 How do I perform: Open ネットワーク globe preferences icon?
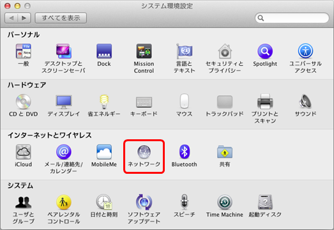click(144, 152)
